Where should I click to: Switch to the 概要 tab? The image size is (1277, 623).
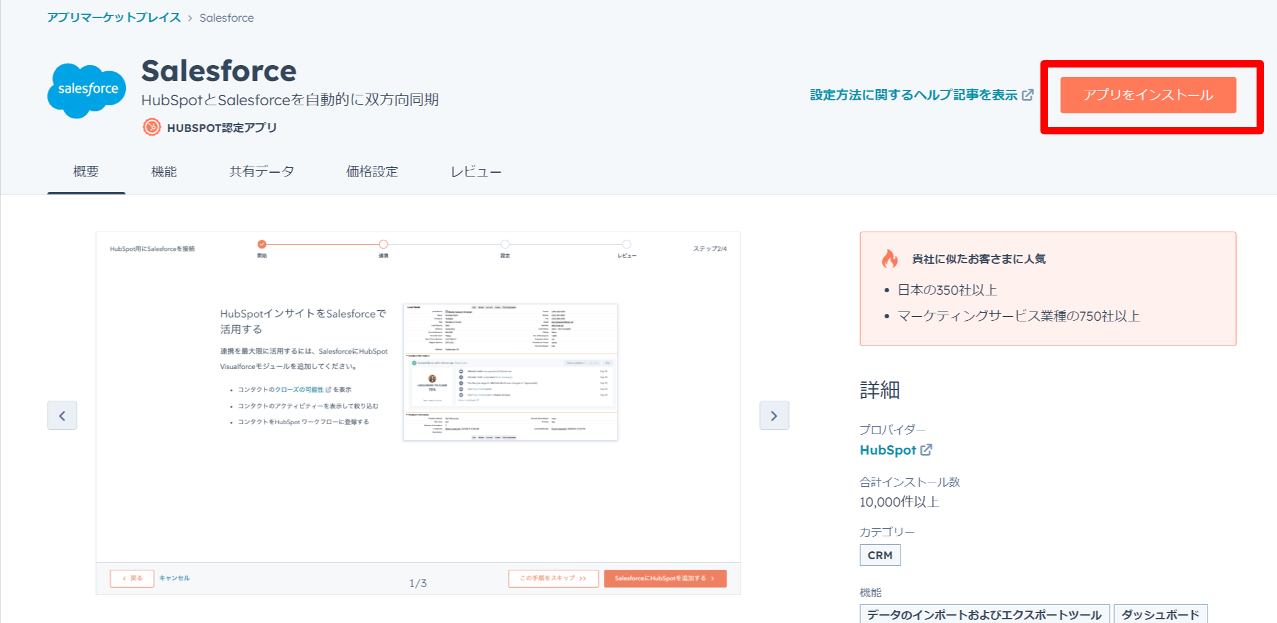click(x=86, y=172)
